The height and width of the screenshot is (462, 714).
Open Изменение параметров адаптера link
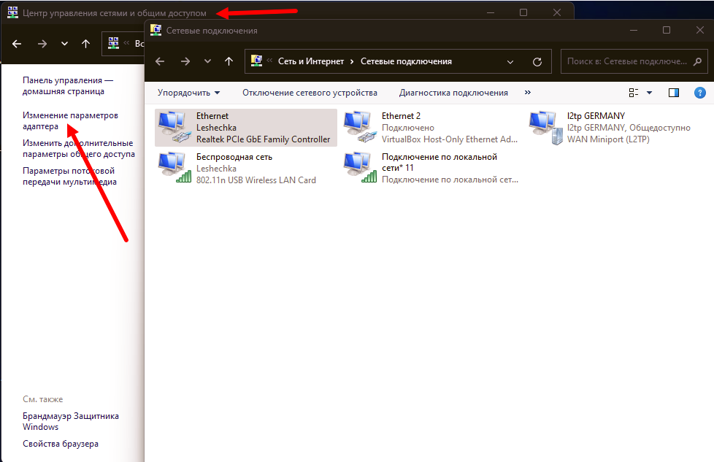tap(70, 120)
